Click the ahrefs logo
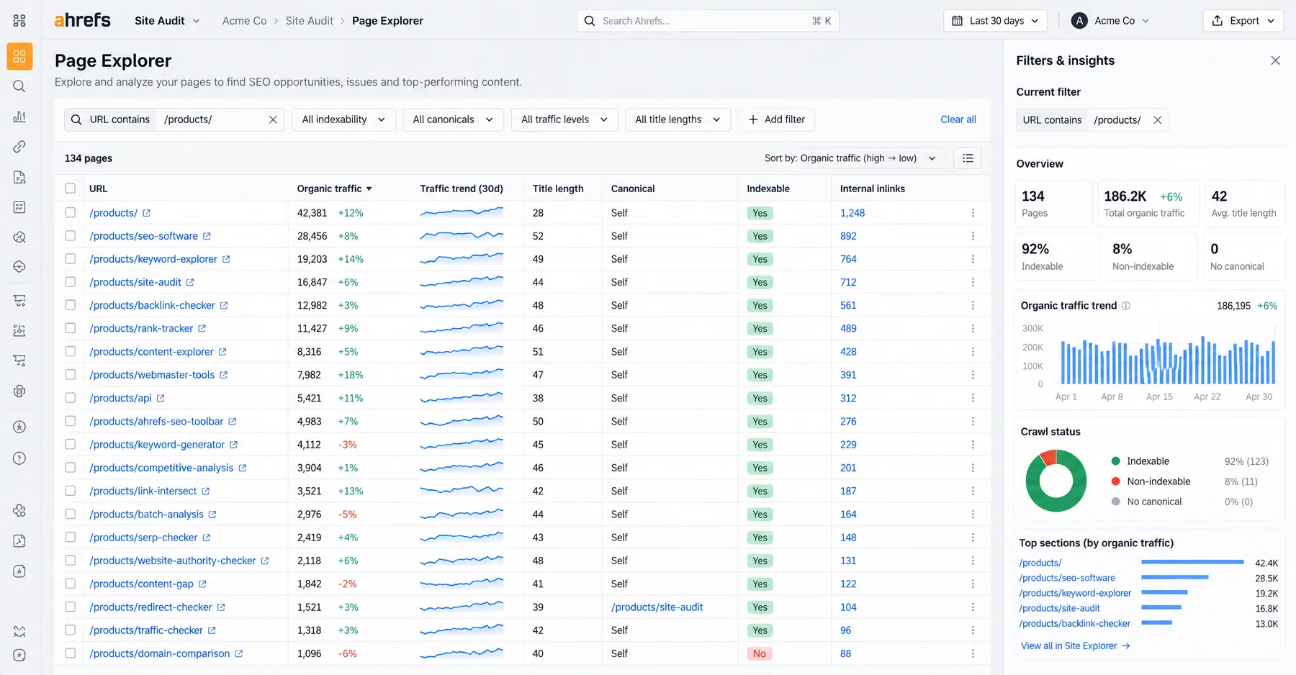 pos(83,20)
